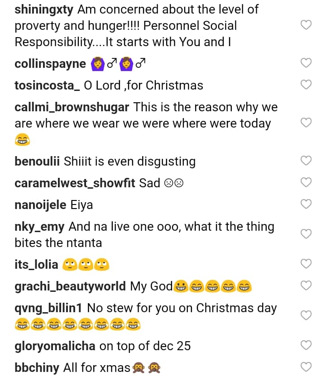Visit collinspayne's profile

point(50,64)
